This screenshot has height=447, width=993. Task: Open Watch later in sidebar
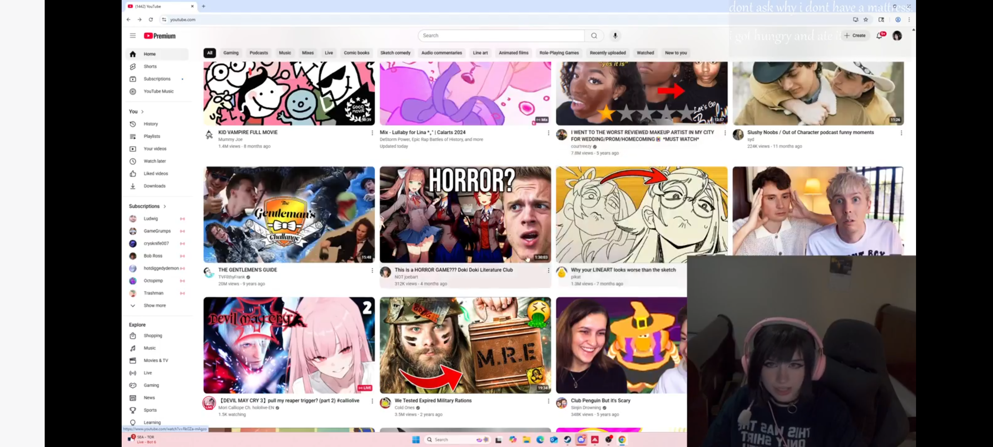[x=154, y=161]
